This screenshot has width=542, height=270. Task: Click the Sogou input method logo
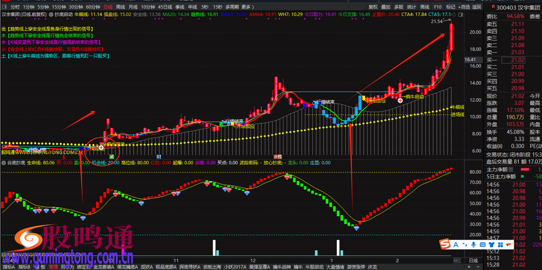(445, 244)
